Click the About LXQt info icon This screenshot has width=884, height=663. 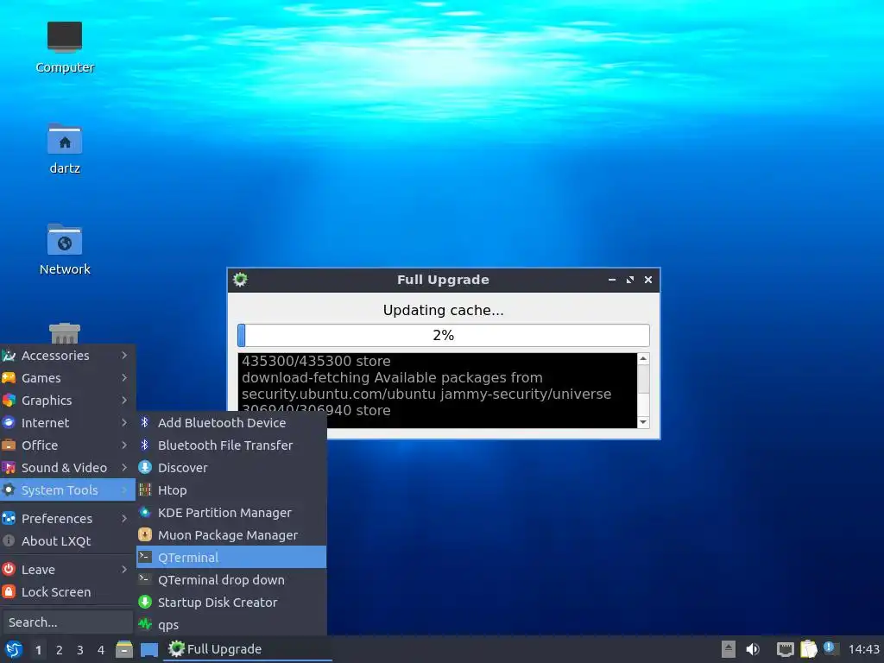[9, 540]
